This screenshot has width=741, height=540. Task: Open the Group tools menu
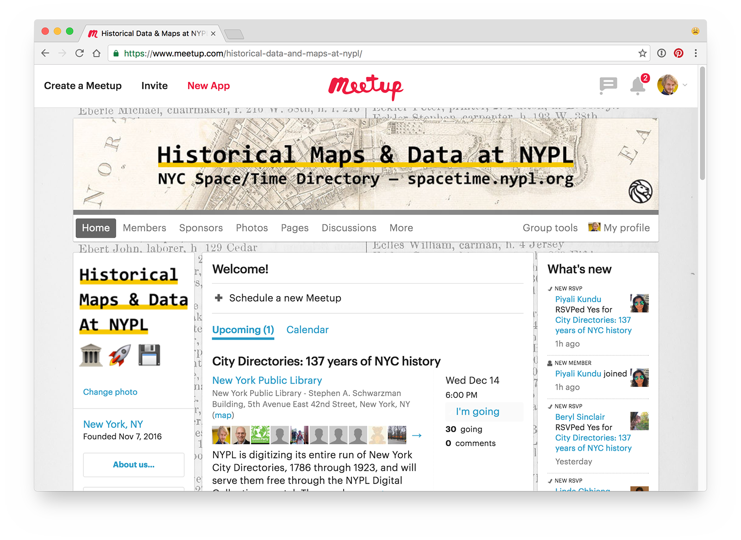click(550, 228)
